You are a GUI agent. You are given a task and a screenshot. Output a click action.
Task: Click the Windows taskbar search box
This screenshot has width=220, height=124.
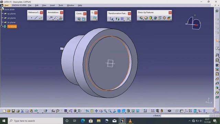35,121
